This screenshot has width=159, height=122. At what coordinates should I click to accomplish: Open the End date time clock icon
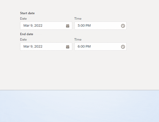click(x=123, y=47)
